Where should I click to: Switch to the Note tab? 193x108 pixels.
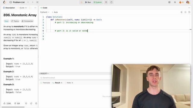[x=68, y=83]
